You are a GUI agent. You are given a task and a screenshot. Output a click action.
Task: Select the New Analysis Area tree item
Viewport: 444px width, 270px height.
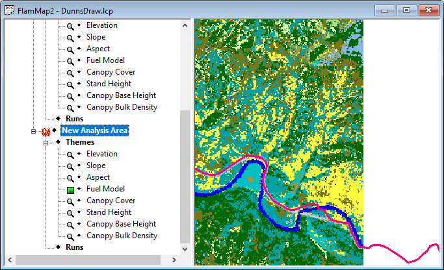point(94,130)
